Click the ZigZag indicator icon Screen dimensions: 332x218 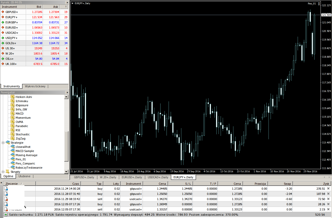(12, 138)
